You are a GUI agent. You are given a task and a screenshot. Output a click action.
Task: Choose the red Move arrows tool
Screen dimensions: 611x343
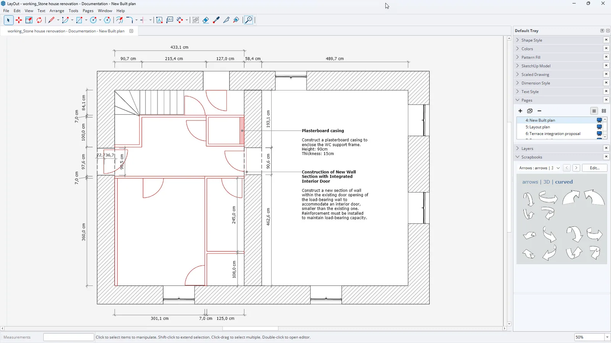coord(18,20)
